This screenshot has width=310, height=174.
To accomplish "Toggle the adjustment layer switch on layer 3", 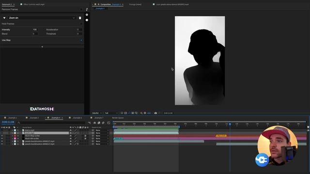I will [85, 136].
